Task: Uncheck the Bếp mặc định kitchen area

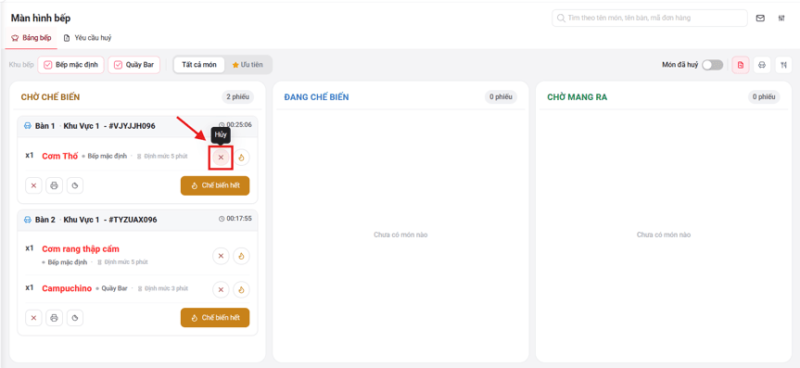Action: tap(71, 65)
